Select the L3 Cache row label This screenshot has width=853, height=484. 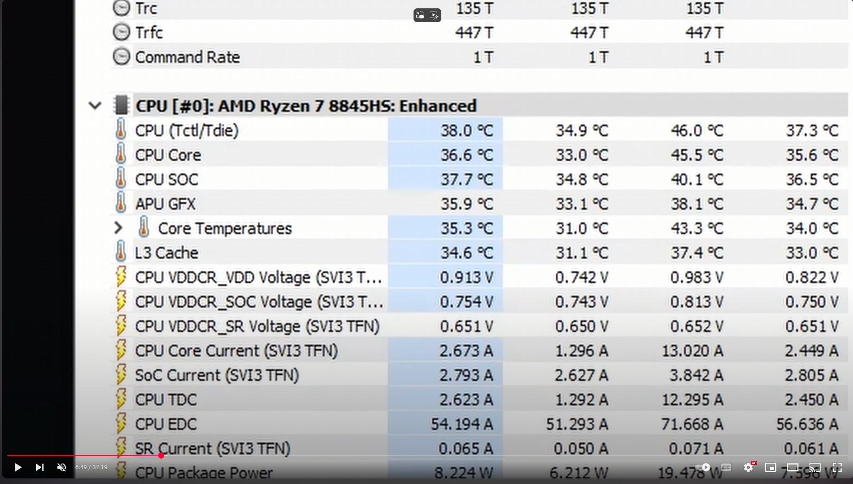point(167,253)
